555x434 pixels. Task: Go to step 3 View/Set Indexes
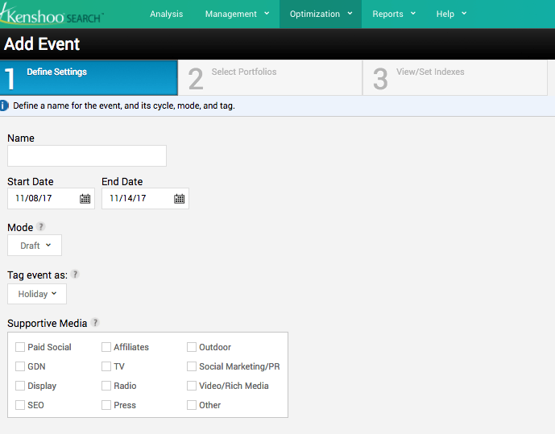455,77
